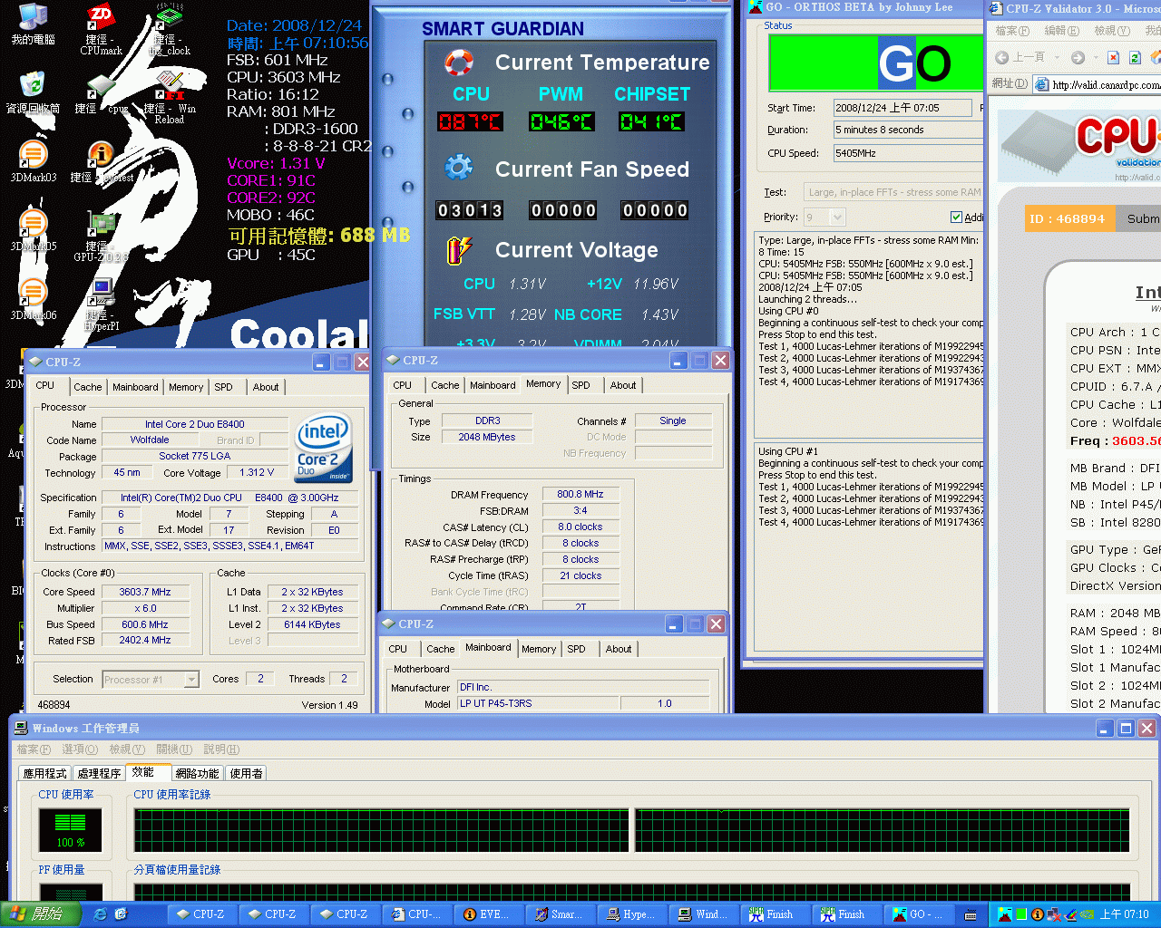Image resolution: width=1161 pixels, height=928 pixels.
Task: Click the gear icon beside Current Fan Speed
Action: pos(459,168)
